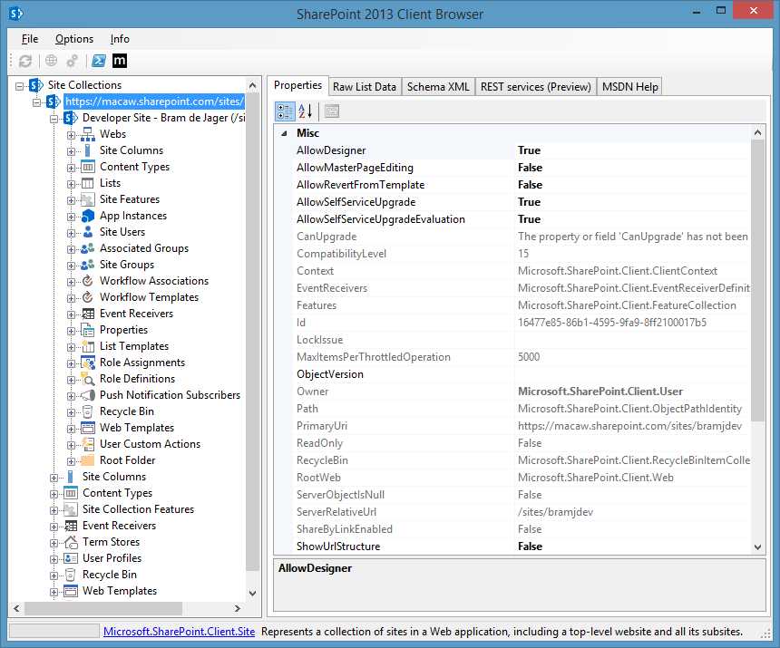Expand the Term Stores node
The image size is (780, 648).
coord(54,543)
